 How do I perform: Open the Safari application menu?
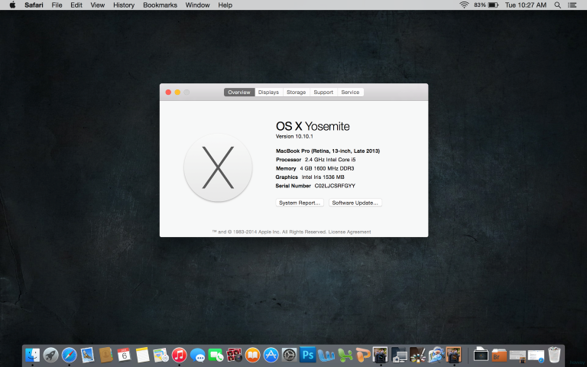34,5
